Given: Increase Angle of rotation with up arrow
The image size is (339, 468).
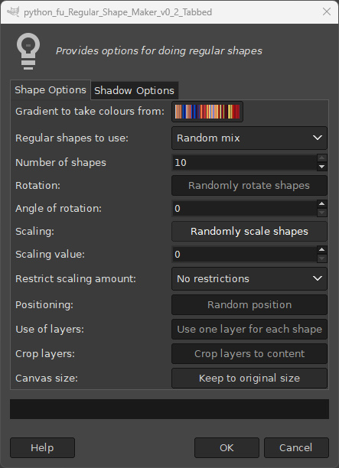Looking at the screenshot, I should point(322,204).
